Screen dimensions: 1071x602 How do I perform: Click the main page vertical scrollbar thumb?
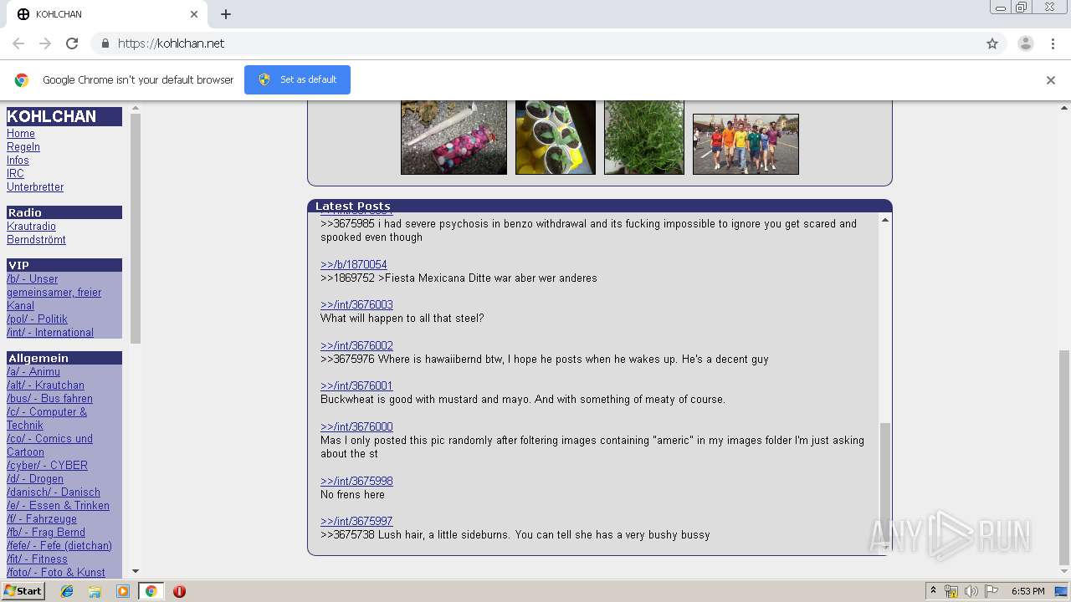[x=1064, y=457]
